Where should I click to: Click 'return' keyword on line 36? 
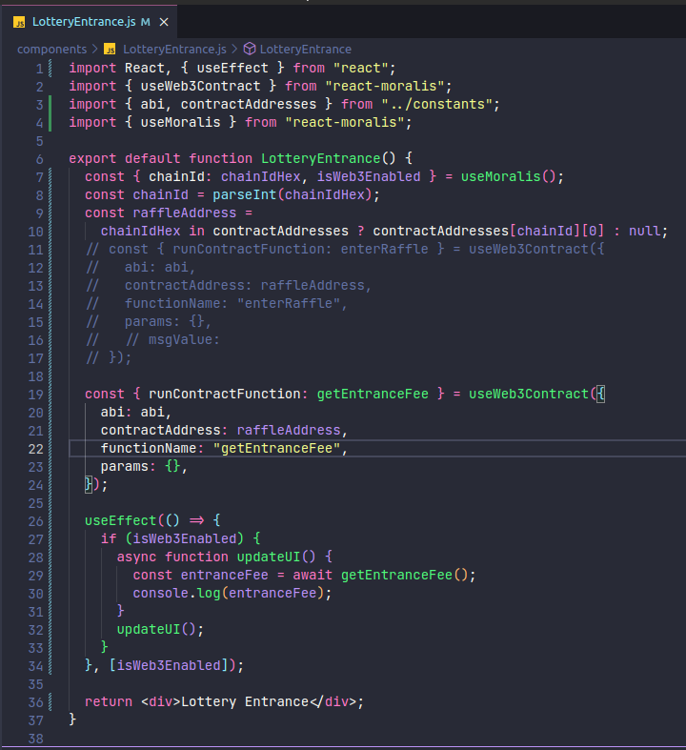click(109, 701)
